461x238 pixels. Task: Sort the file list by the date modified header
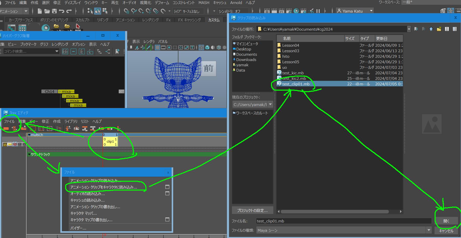pyautogui.click(x=389, y=38)
